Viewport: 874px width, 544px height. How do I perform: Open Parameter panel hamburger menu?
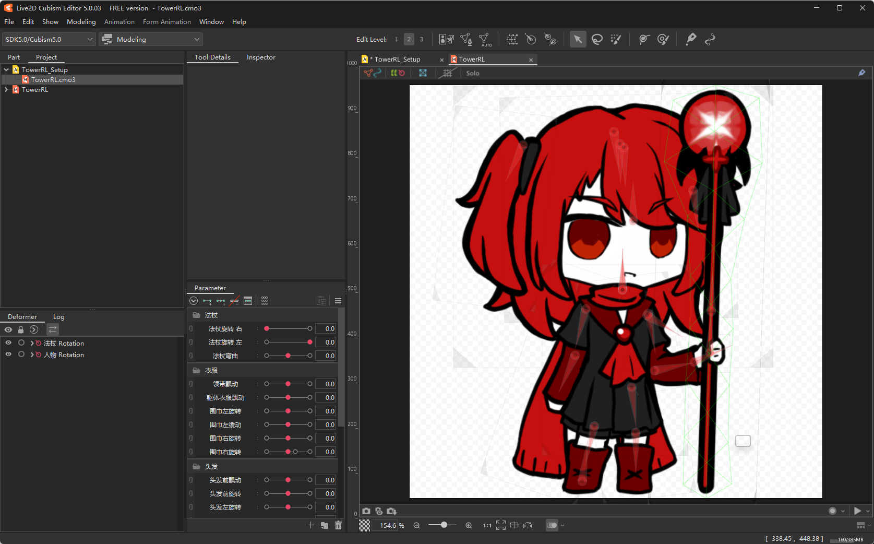(338, 301)
